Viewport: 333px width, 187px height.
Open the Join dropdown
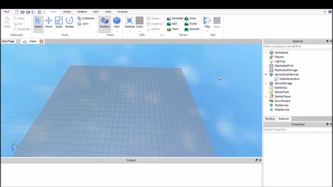pos(83,24)
